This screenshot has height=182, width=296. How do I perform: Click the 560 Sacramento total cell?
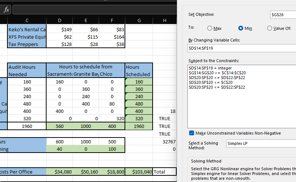pos(59,126)
